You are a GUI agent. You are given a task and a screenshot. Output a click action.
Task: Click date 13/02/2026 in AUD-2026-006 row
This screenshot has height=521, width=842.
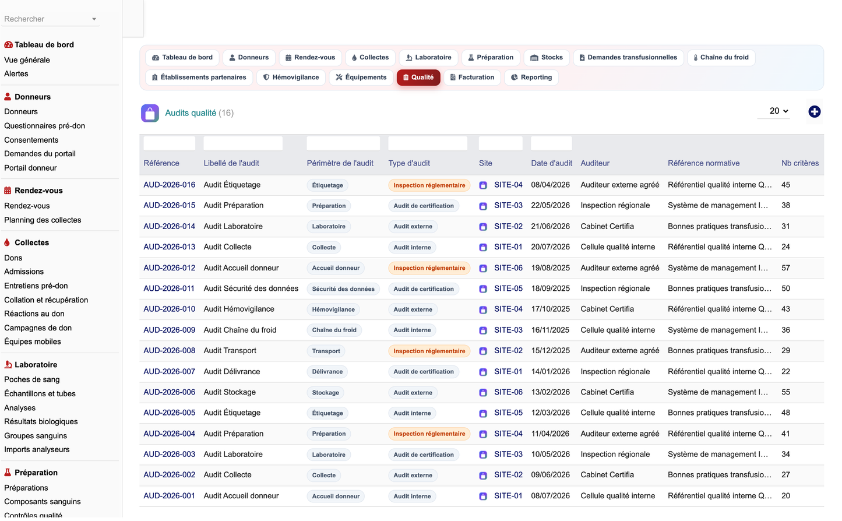(551, 392)
